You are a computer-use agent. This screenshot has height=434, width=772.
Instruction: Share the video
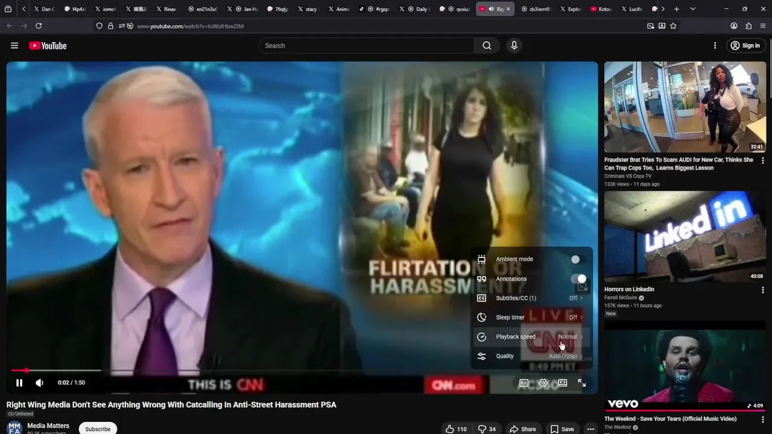pyautogui.click(x=522, y=429)
